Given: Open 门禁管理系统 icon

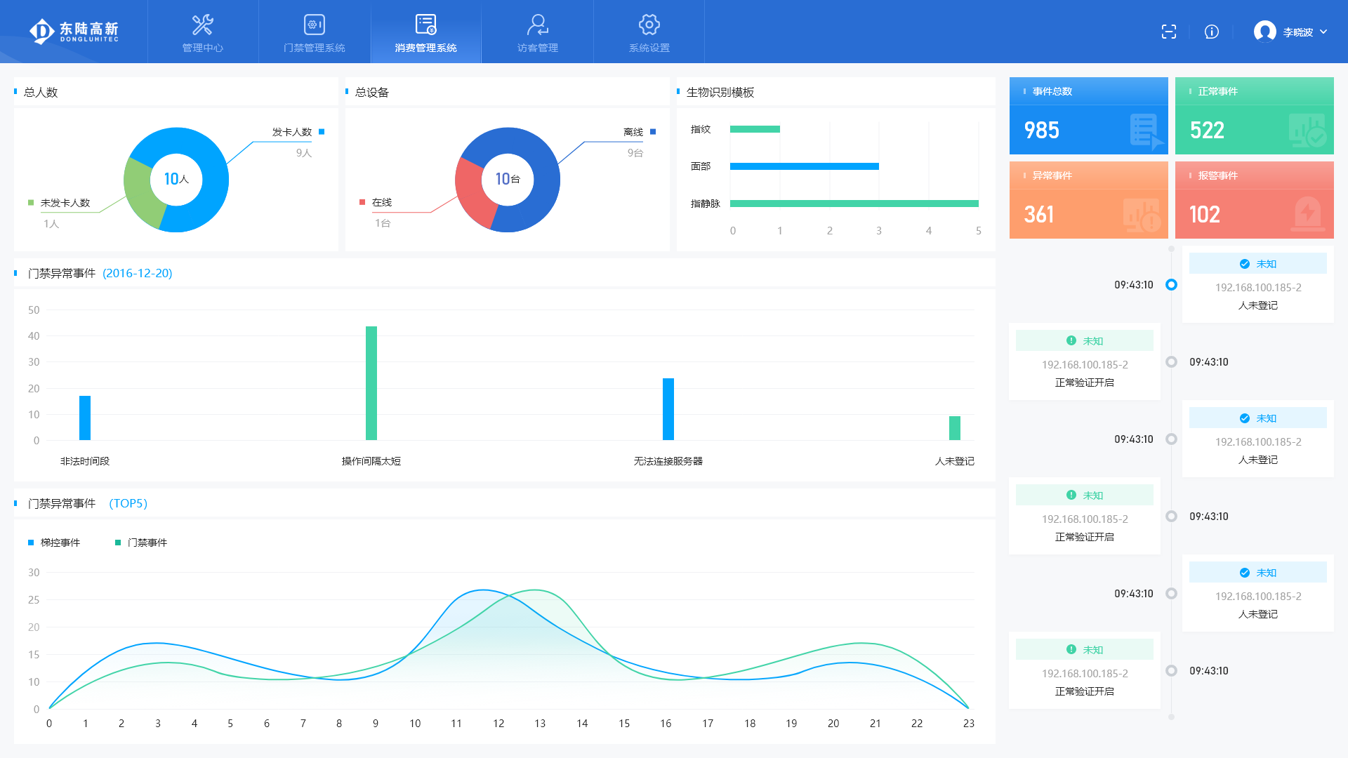Looking at the screenshot, I should pyautogui.click(x=314, y=25).
